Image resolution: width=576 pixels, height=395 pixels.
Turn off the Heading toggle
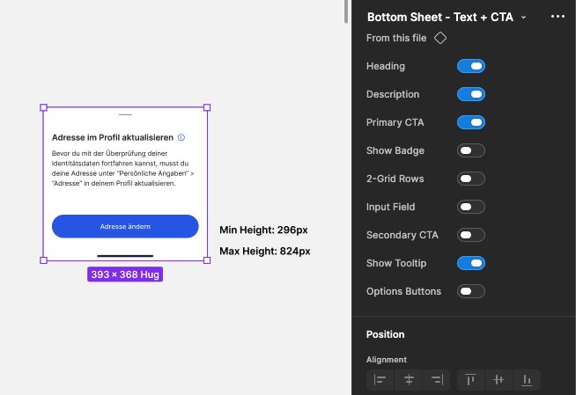point(471,66)
